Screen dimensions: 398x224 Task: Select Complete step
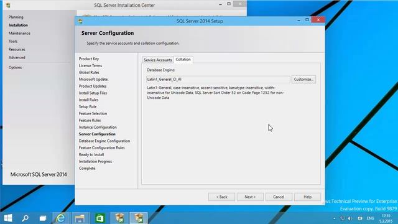point(87,169)
